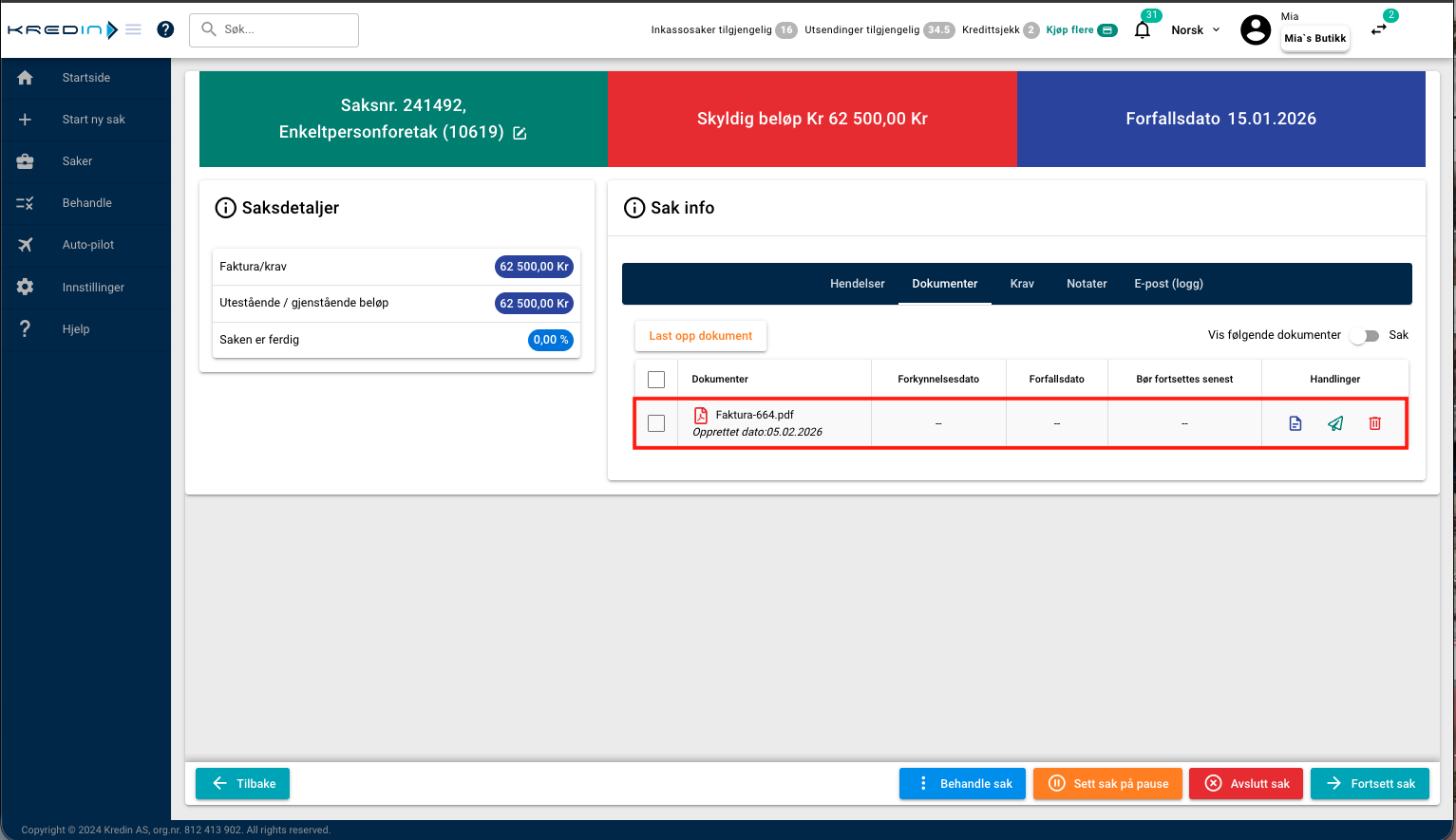Open the notifications bell

click(1143, 29)
